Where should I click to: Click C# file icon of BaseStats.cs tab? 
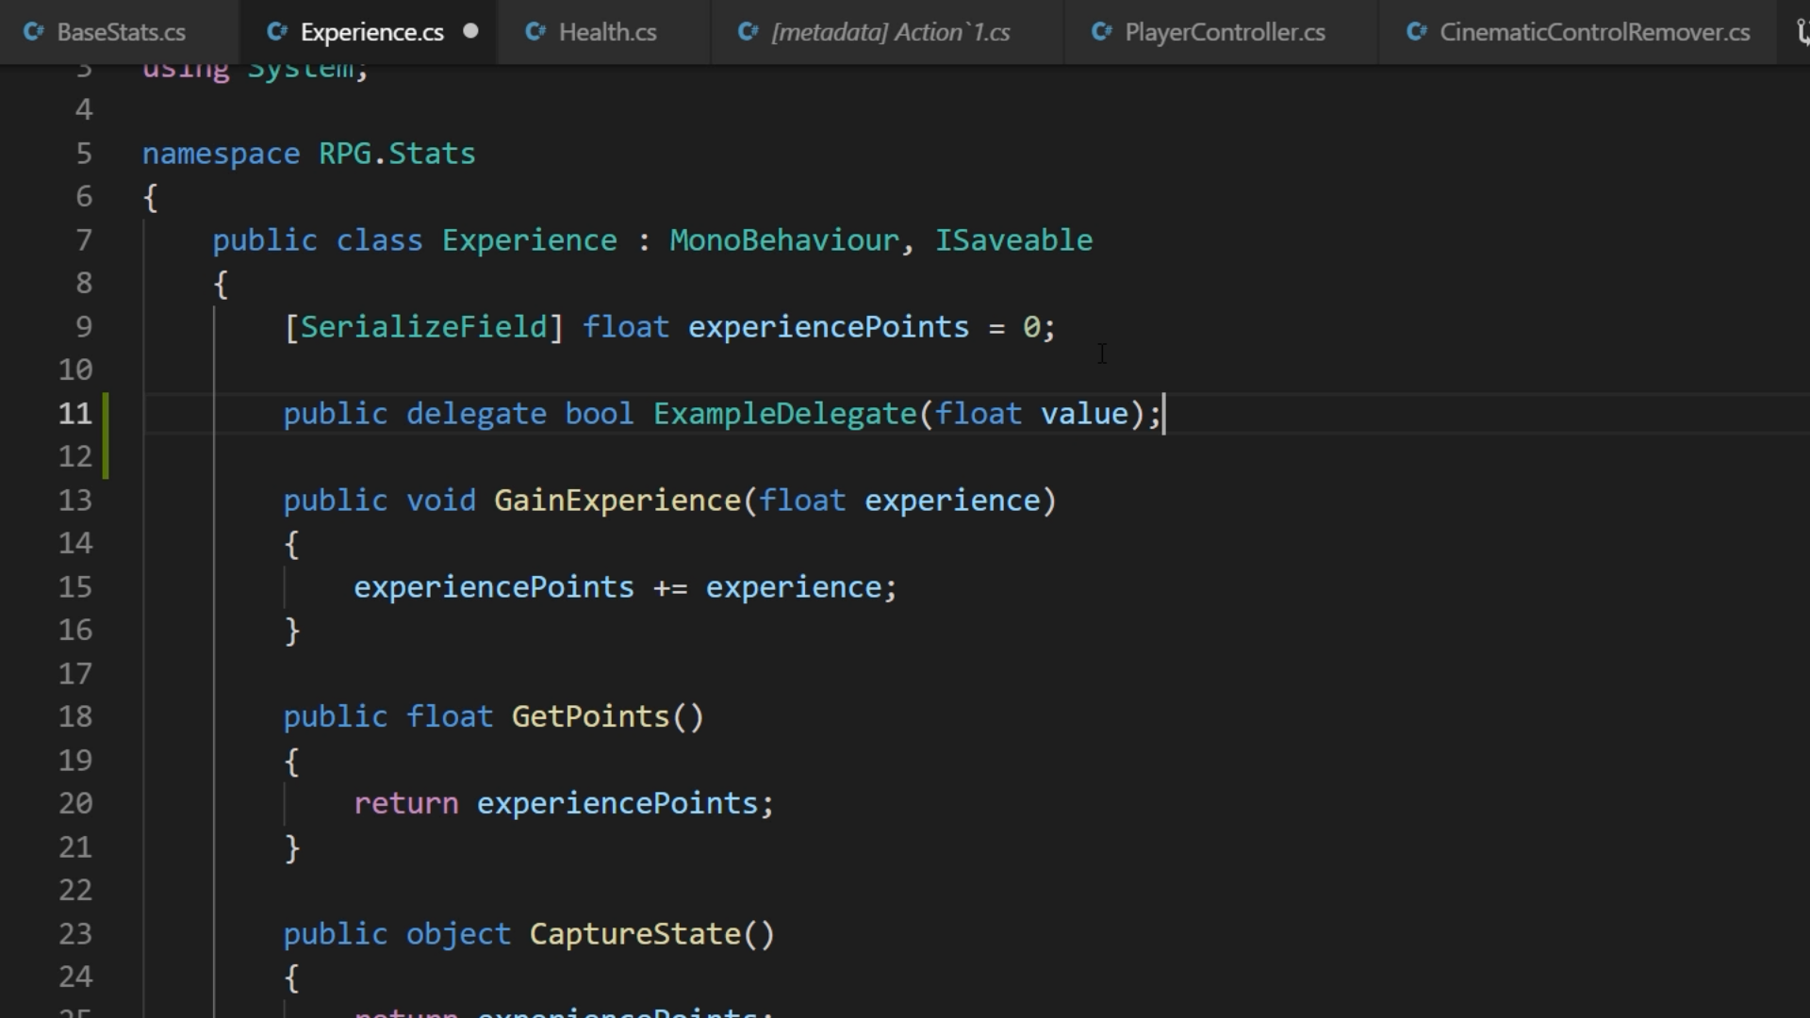(34, 32)
